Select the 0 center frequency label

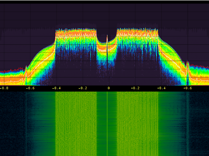click(109, 88)
